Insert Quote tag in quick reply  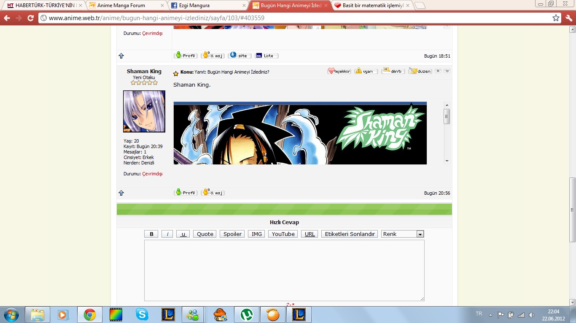coord(205,234)
